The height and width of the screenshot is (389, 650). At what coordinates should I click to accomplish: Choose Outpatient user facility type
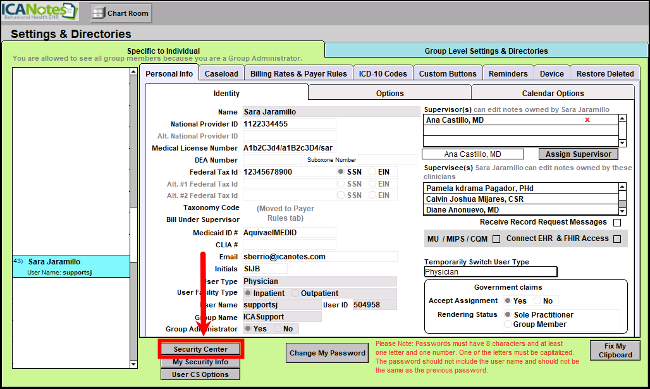pyautogui.click(x=295, y=293)
